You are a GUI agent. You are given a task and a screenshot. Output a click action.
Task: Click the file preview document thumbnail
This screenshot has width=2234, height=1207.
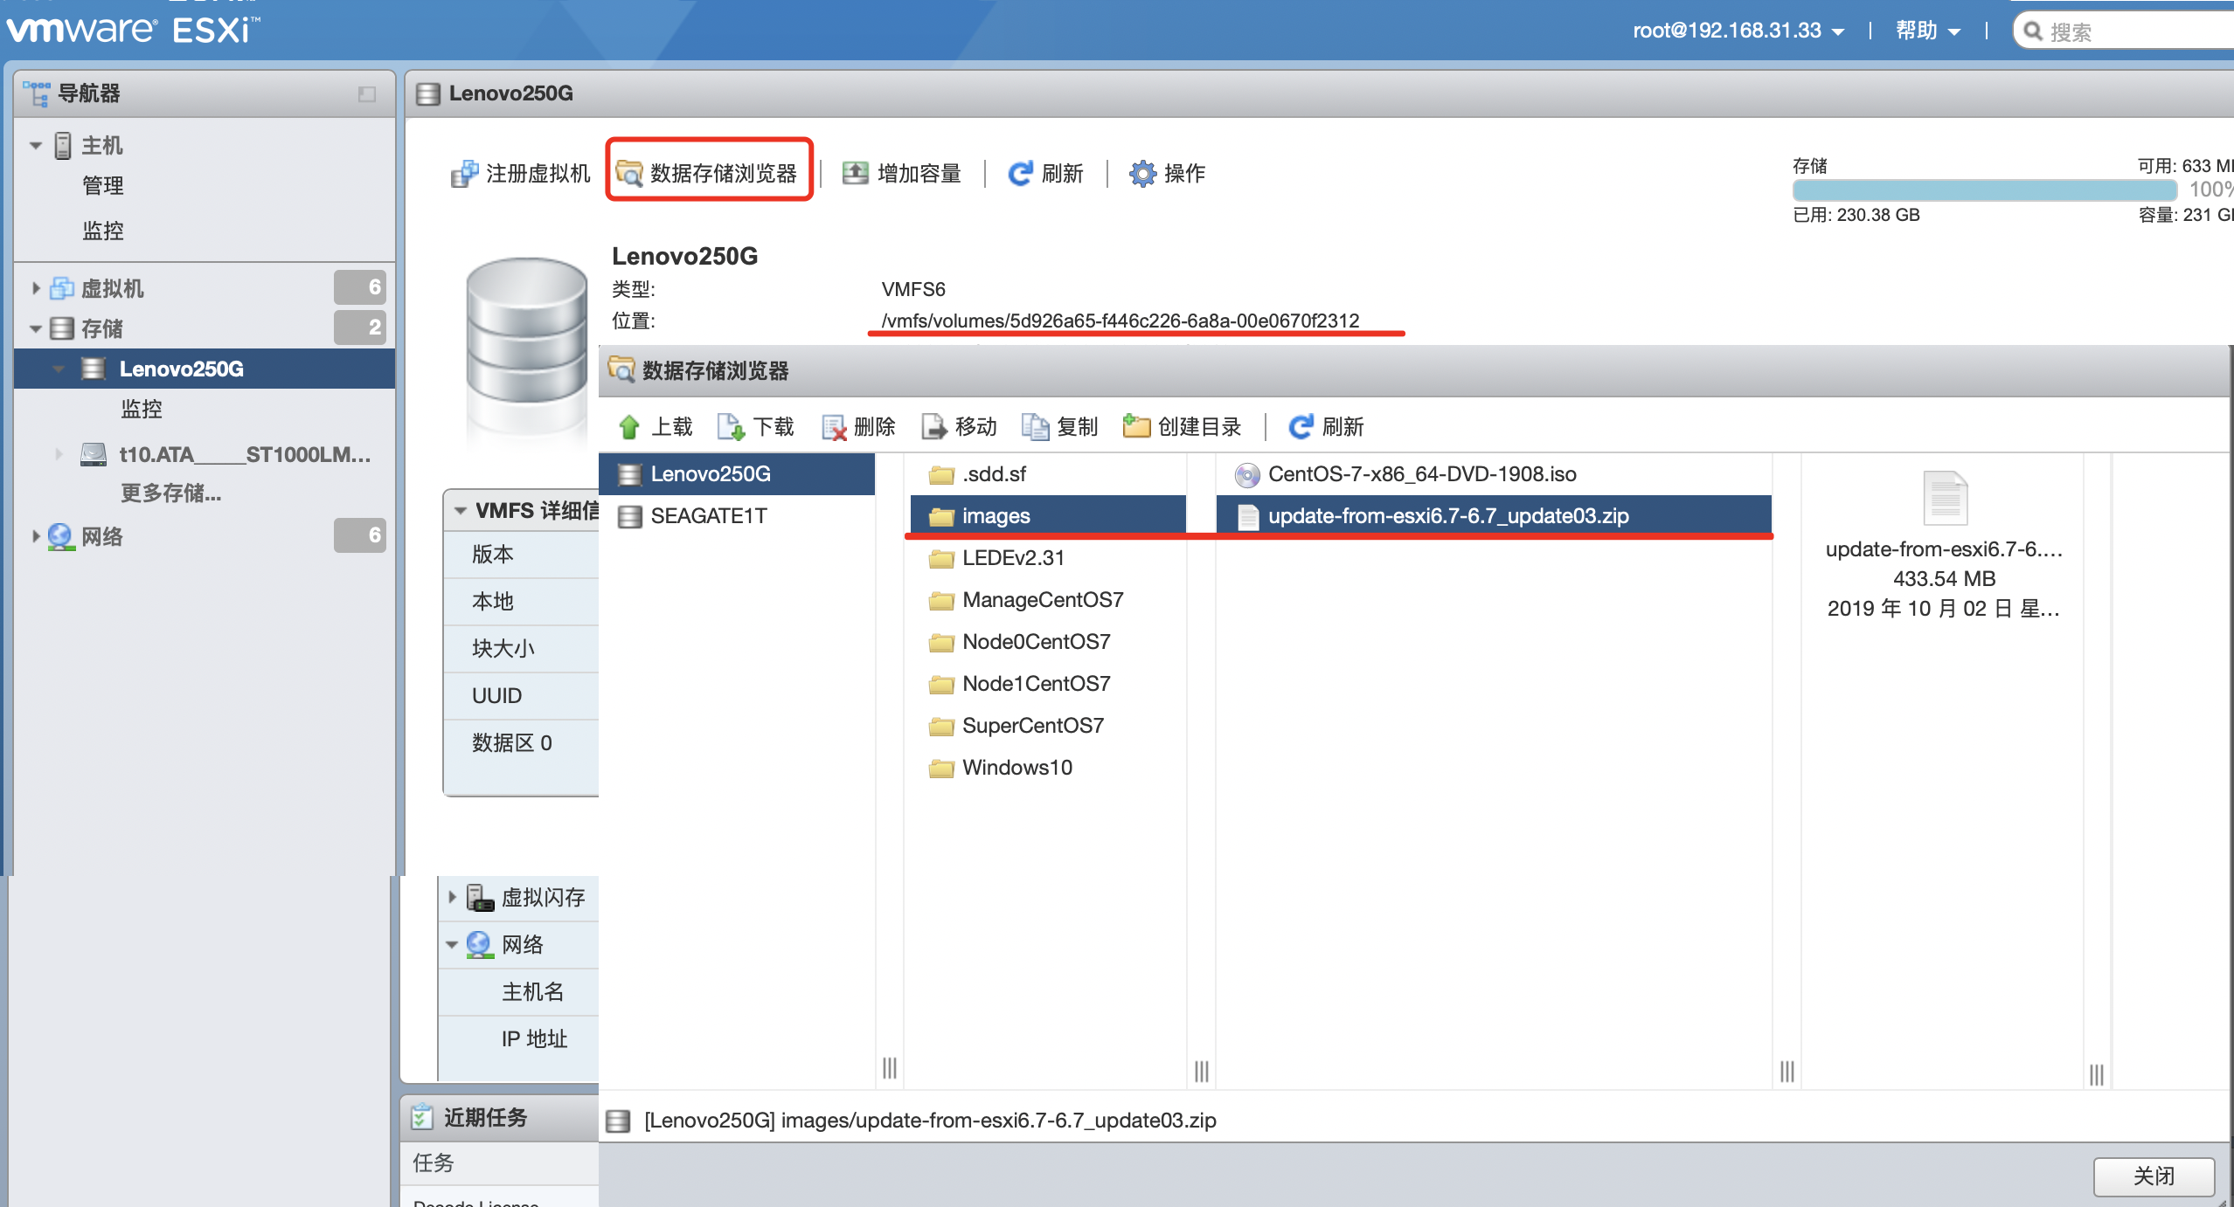tap(1945, 498)
